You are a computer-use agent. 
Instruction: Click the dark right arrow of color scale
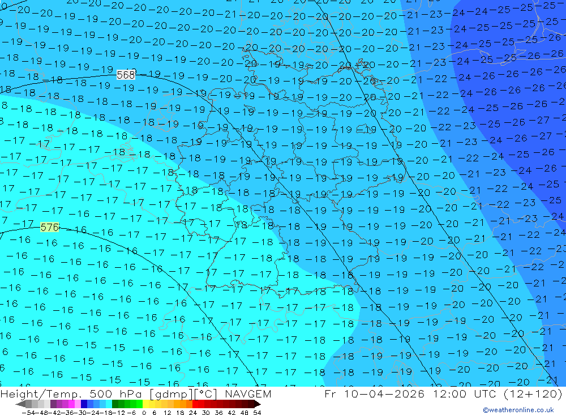click(x=258, y=404)
